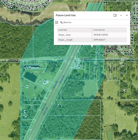Click the Powell Rd label east of Broad St

click(85, 59)
